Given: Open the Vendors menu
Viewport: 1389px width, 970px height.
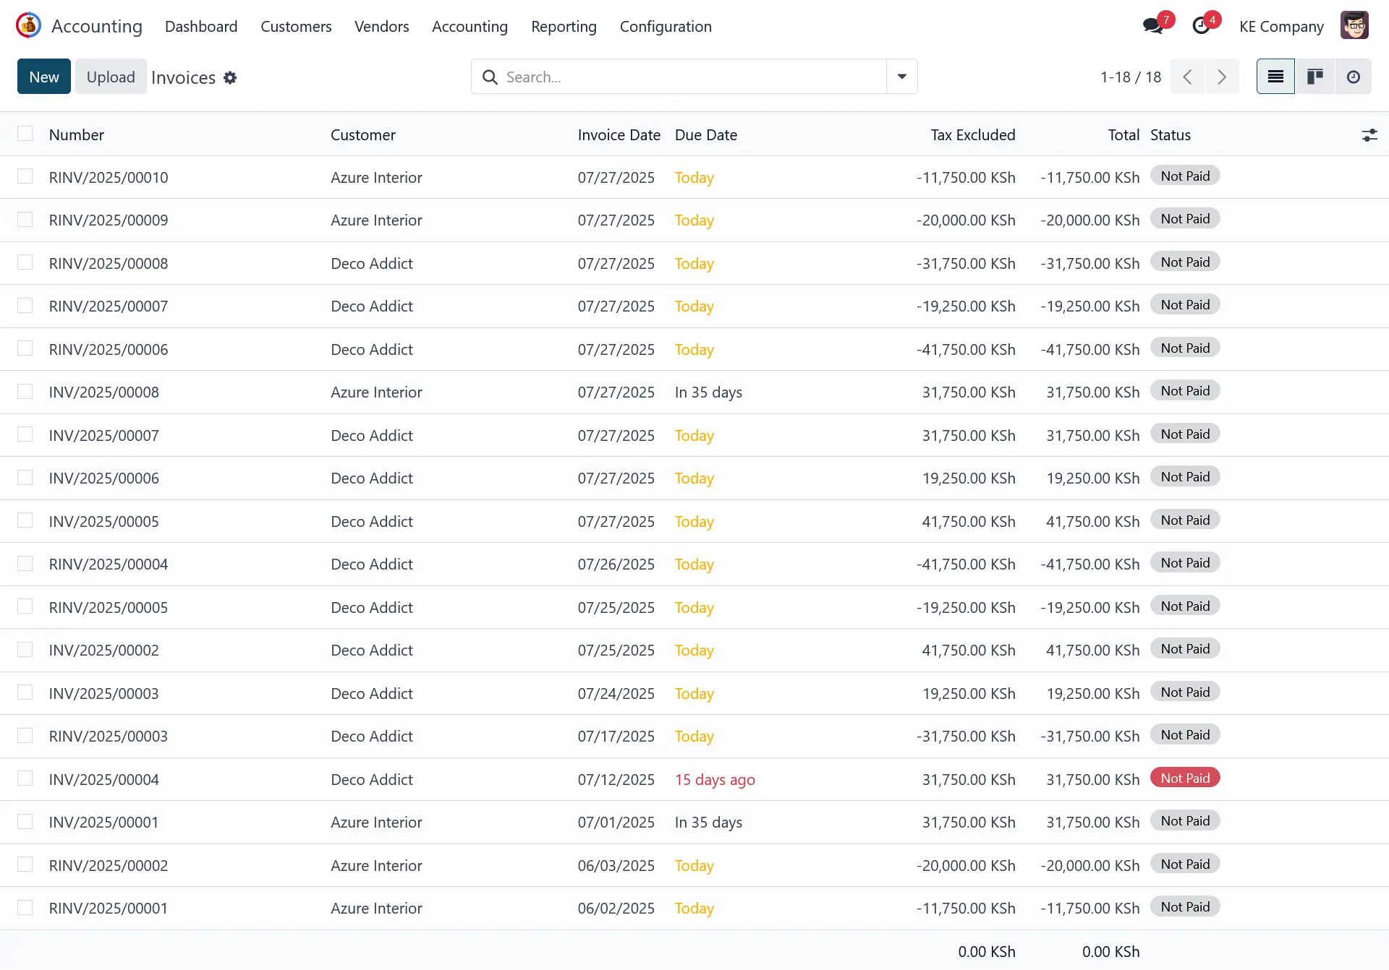Looking at the screenshot, I should (x=381, y=27).
